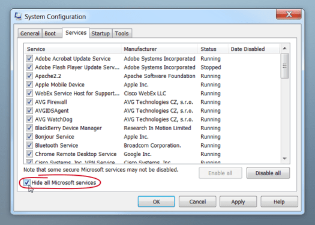Click the services list scrollbar thumb
315x225 pixels.
click(284, 66)
